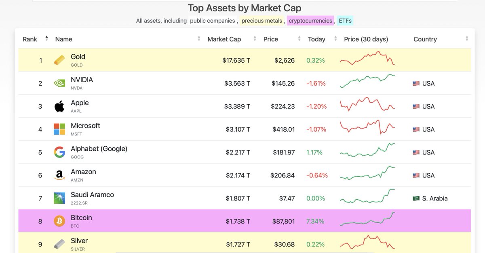Sort by Market Cap using sort arrows
485x253 pixels.
[x=255, y=39]
